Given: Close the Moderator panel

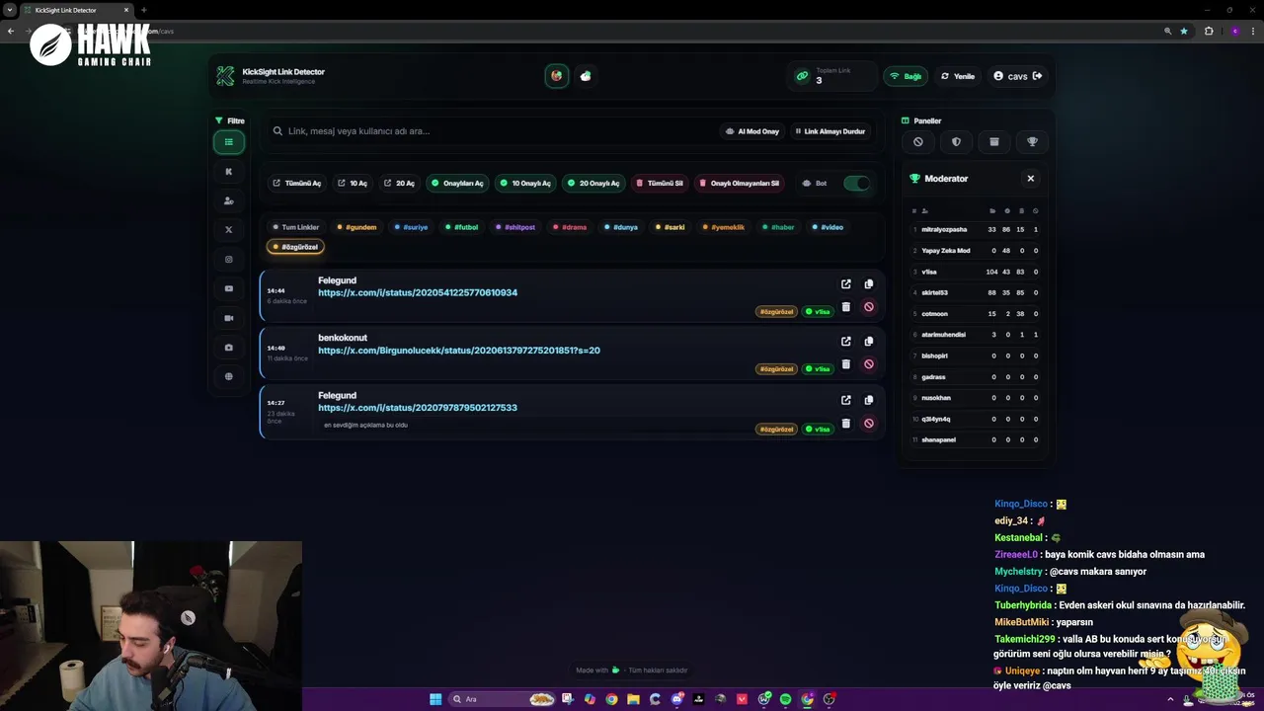Looking at the screenshot, I should pyautogui.click(x=1030, y=179).
